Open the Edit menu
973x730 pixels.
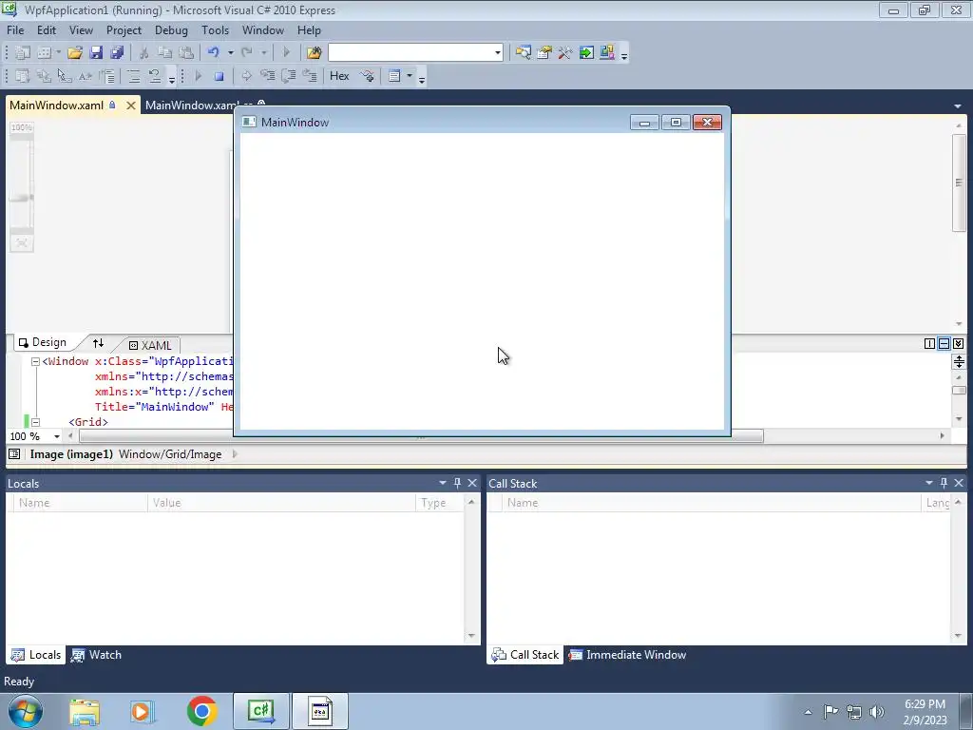pos(47,29)
